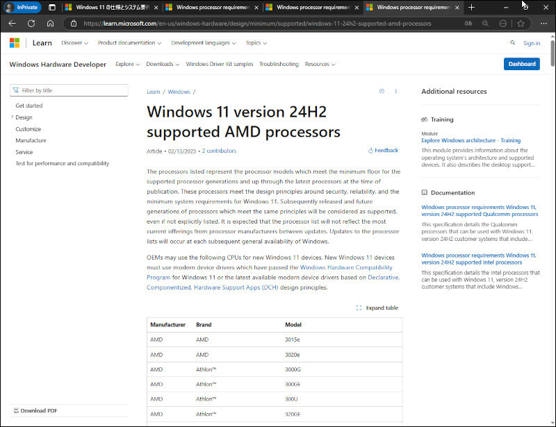Viewport: 556px width, 427px height.
Task: Open Development languages dropdown
Action: coord(203,42)
